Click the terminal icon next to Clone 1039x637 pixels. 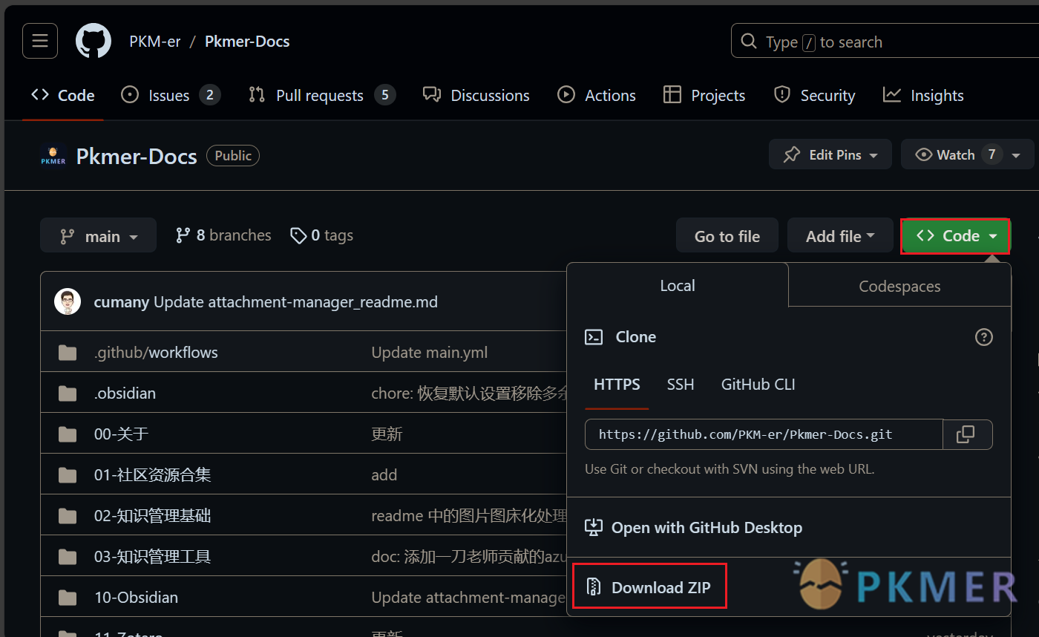pyautogui.click(x=594, y=337)
